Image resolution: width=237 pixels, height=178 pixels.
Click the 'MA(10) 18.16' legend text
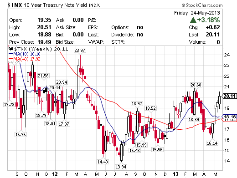tap(27, 54)
